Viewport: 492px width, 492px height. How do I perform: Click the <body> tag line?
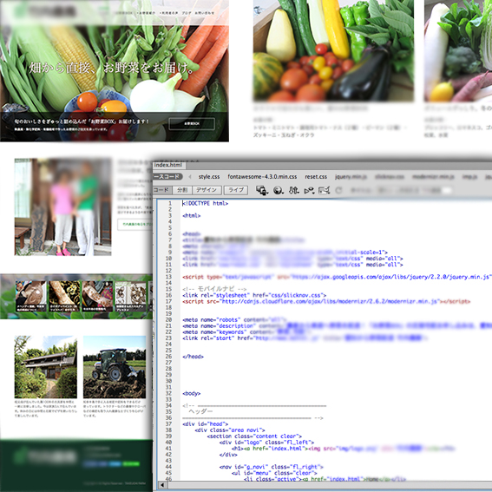(192, 393)
